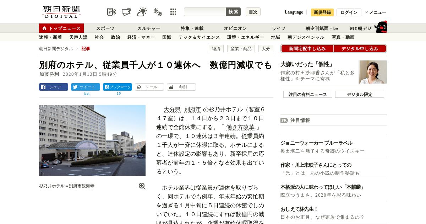Click the 検索 search button
Viewport: 426px width, 224px height.
pos(233,12)
